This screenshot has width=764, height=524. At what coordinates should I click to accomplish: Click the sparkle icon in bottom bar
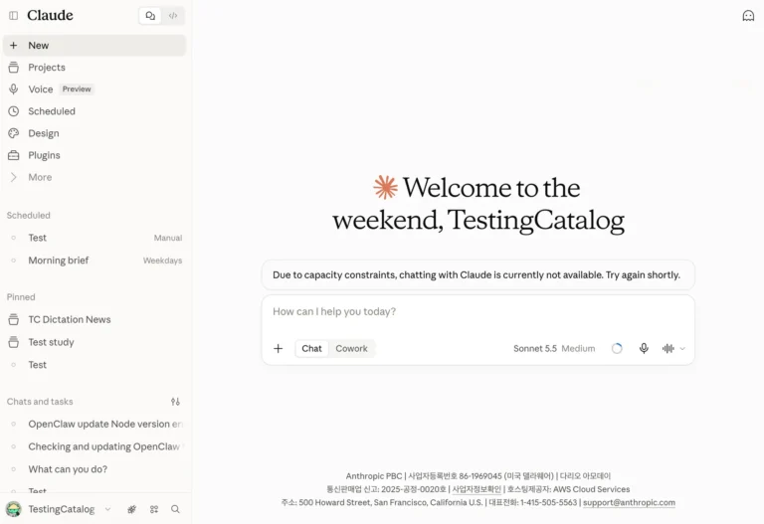click(x=131, y=509)
